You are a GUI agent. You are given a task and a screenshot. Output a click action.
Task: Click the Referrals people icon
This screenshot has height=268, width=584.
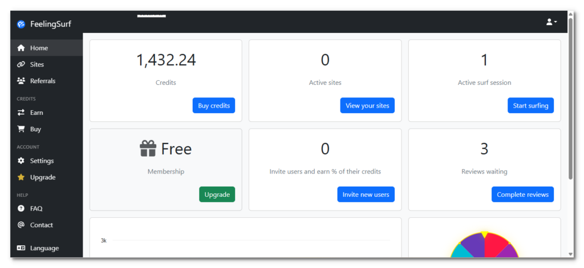pyautogui.click(x=21, y=81)
